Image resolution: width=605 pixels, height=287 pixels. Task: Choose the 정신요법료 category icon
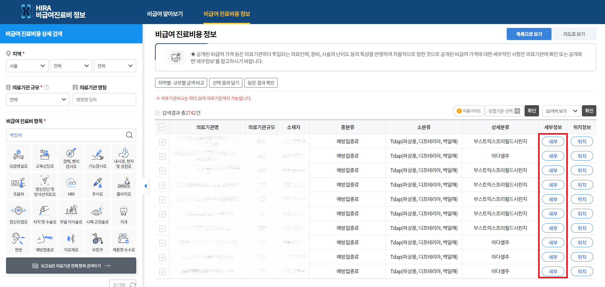[19, 213]
